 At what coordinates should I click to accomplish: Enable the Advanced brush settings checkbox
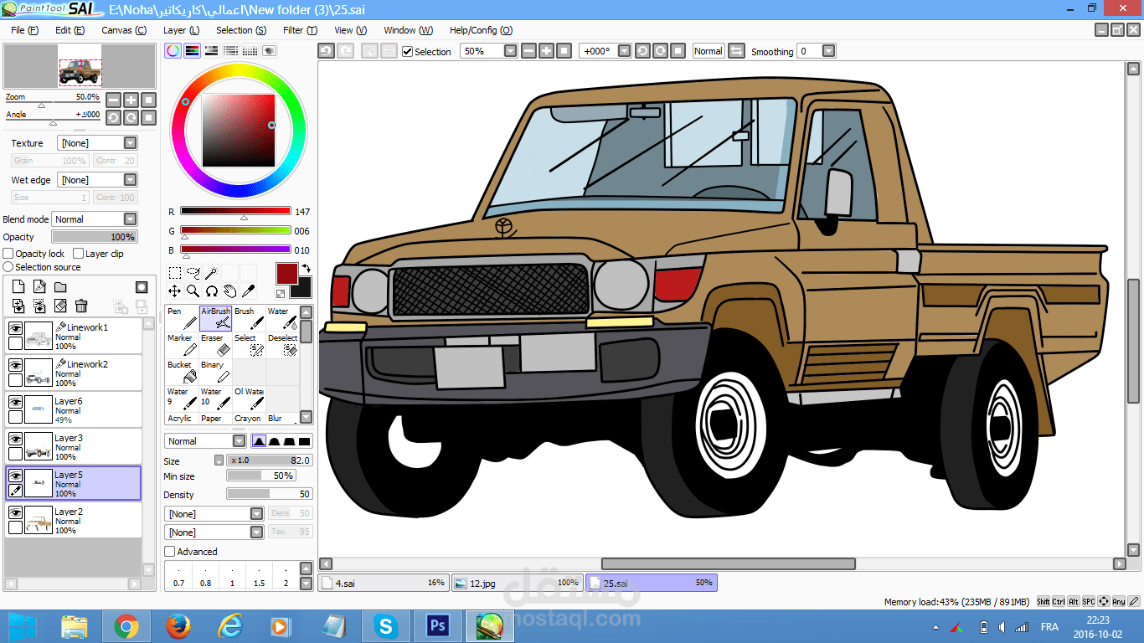click(x=170, y=552)
